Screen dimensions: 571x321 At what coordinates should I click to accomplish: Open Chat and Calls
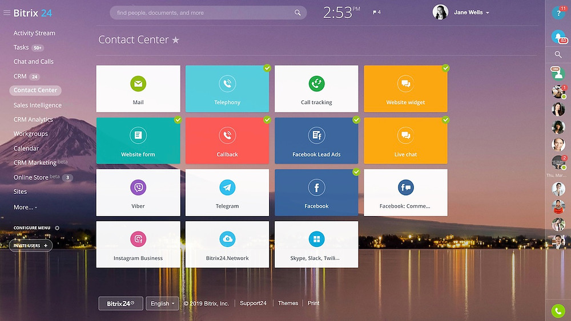34,62
